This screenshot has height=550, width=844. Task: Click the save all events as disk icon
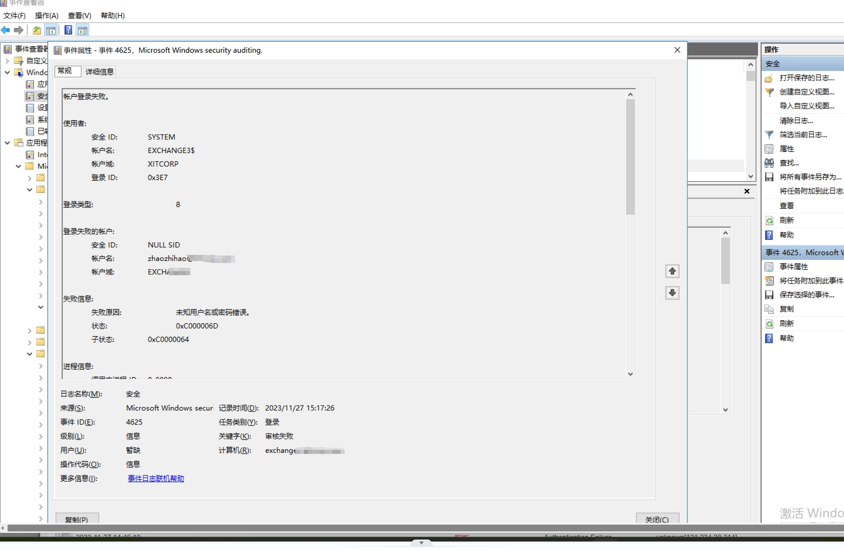[x=769, y=177]
